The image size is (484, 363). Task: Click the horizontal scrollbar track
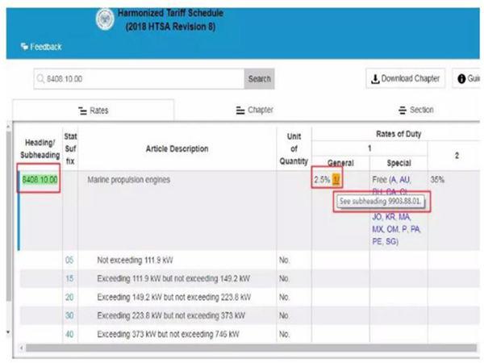(x=251, y=348)
